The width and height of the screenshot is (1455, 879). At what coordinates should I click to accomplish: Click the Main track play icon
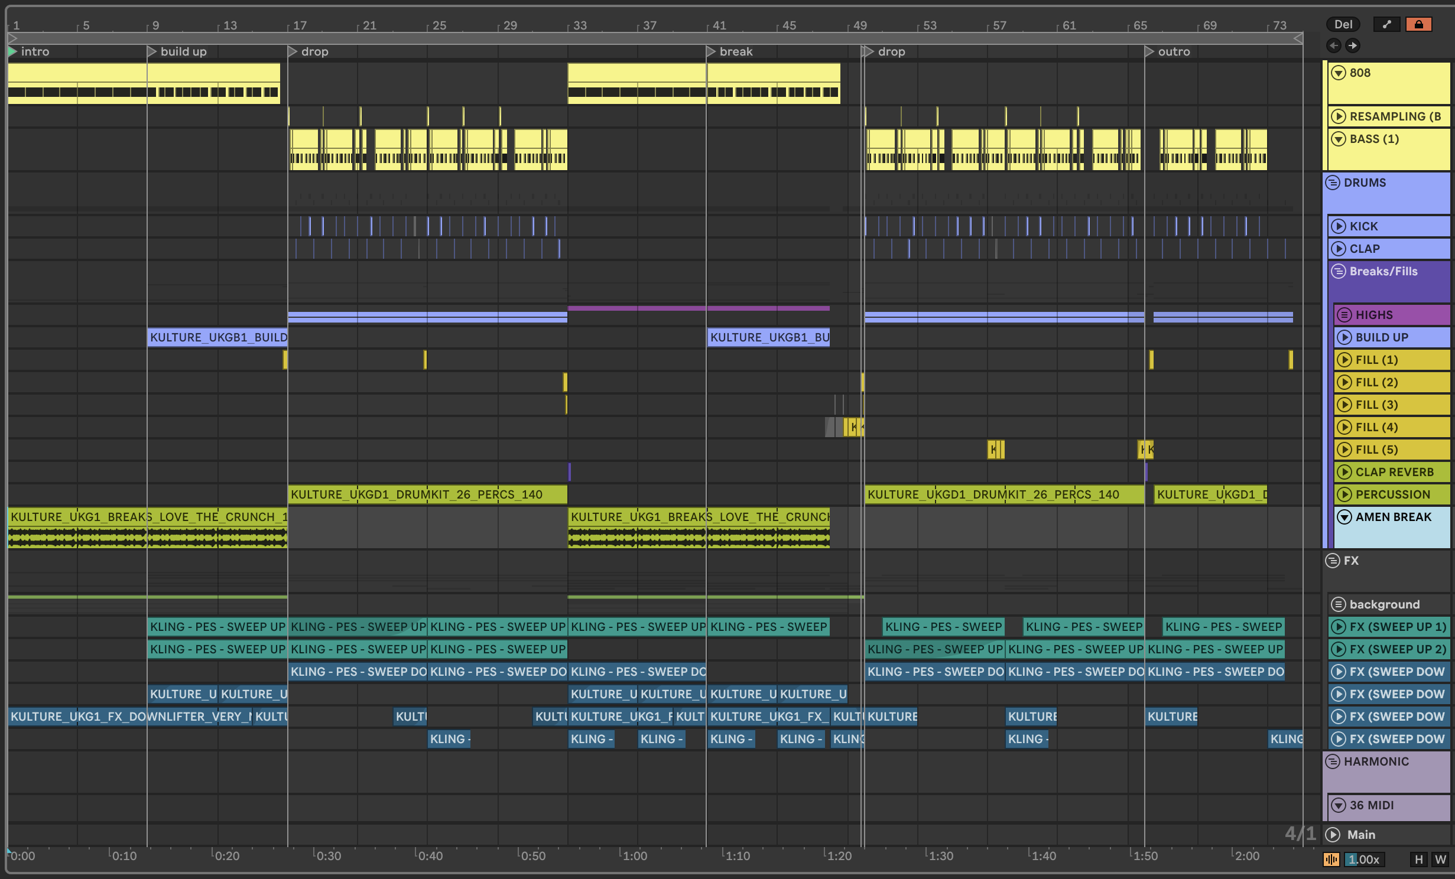tap(1333, 835)
